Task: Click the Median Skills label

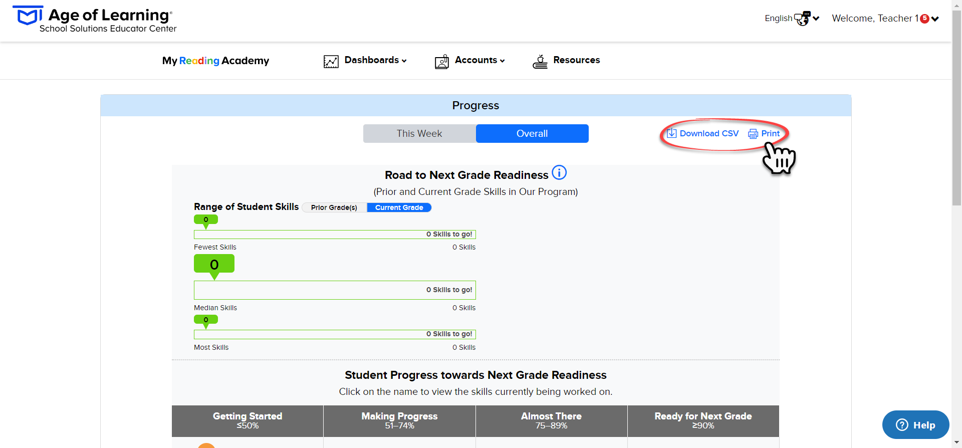Action: point(215,308)
